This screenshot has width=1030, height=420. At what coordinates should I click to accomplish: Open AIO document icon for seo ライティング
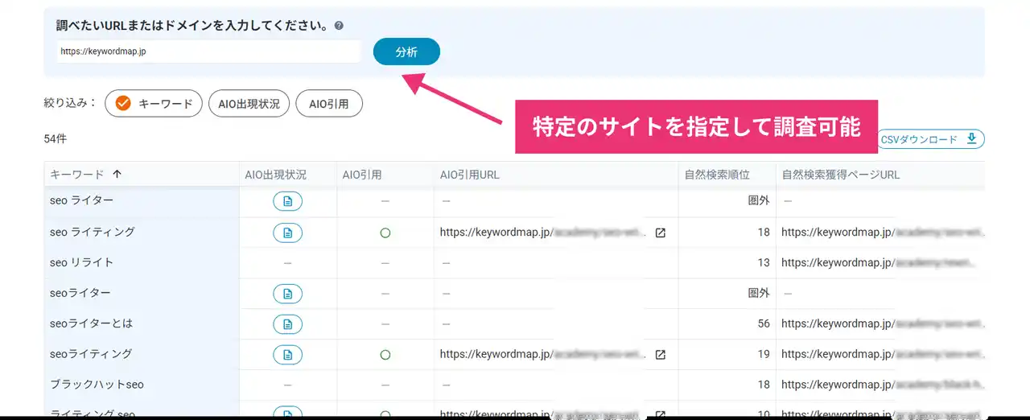287,233
